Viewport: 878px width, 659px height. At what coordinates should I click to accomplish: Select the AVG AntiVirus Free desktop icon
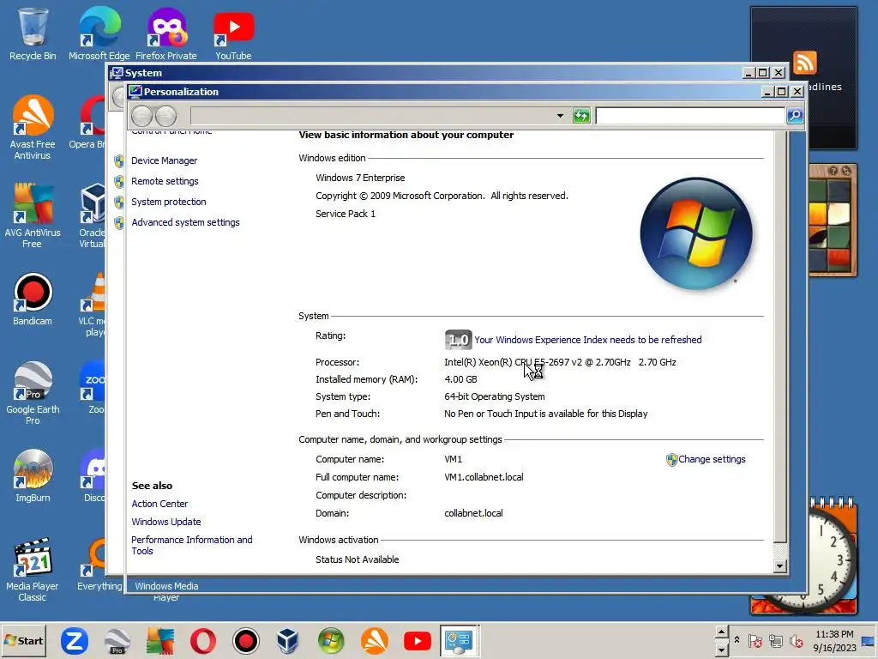[33, 215]
